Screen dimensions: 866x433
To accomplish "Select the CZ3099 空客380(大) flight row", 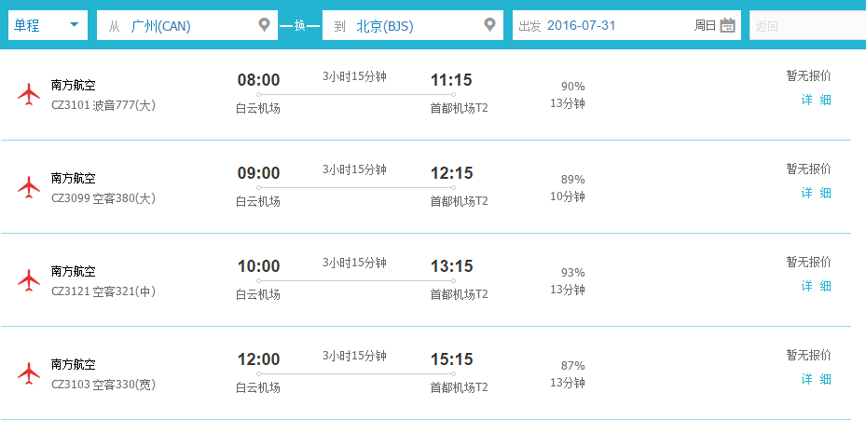I will [425, 187].
